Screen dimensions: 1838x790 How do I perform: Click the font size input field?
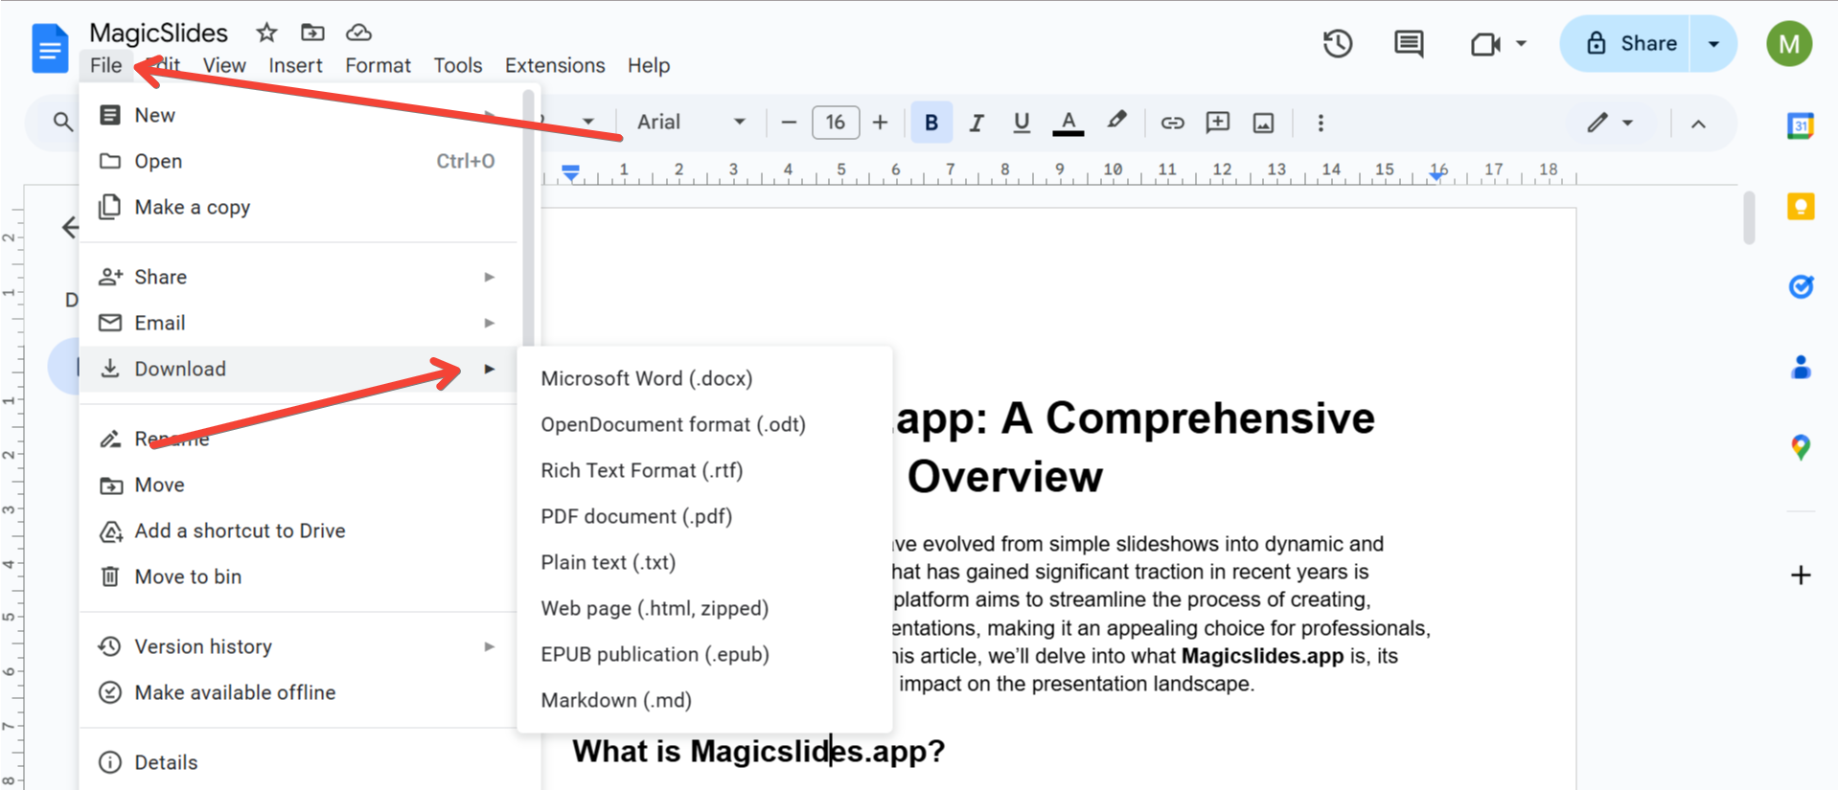[835, 123]
